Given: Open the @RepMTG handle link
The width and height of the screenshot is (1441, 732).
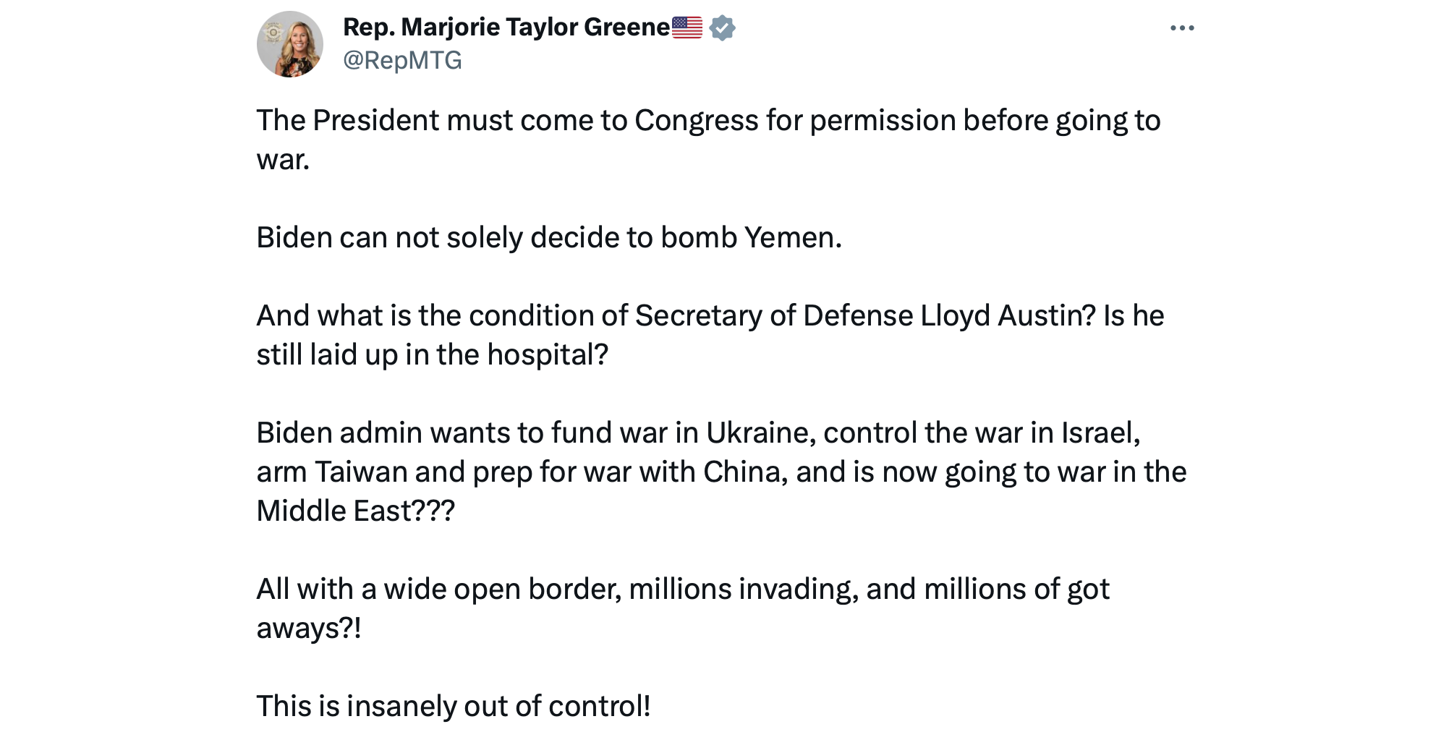Looking at the screenshot, I should (402, 60).
